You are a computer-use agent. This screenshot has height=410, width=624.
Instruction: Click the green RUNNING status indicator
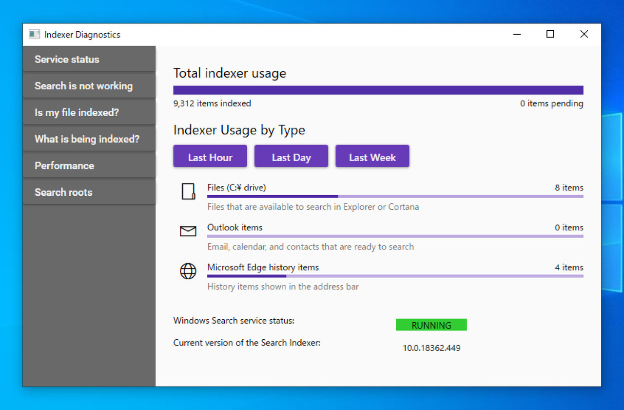pos(431,326)
